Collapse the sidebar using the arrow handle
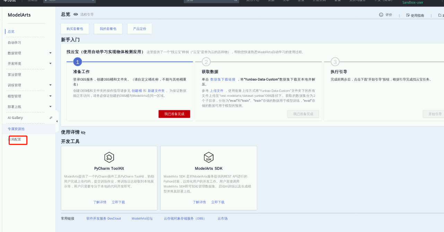Viewport: 444px width, 232px height. pyautogui.click(x=57, y=121)
